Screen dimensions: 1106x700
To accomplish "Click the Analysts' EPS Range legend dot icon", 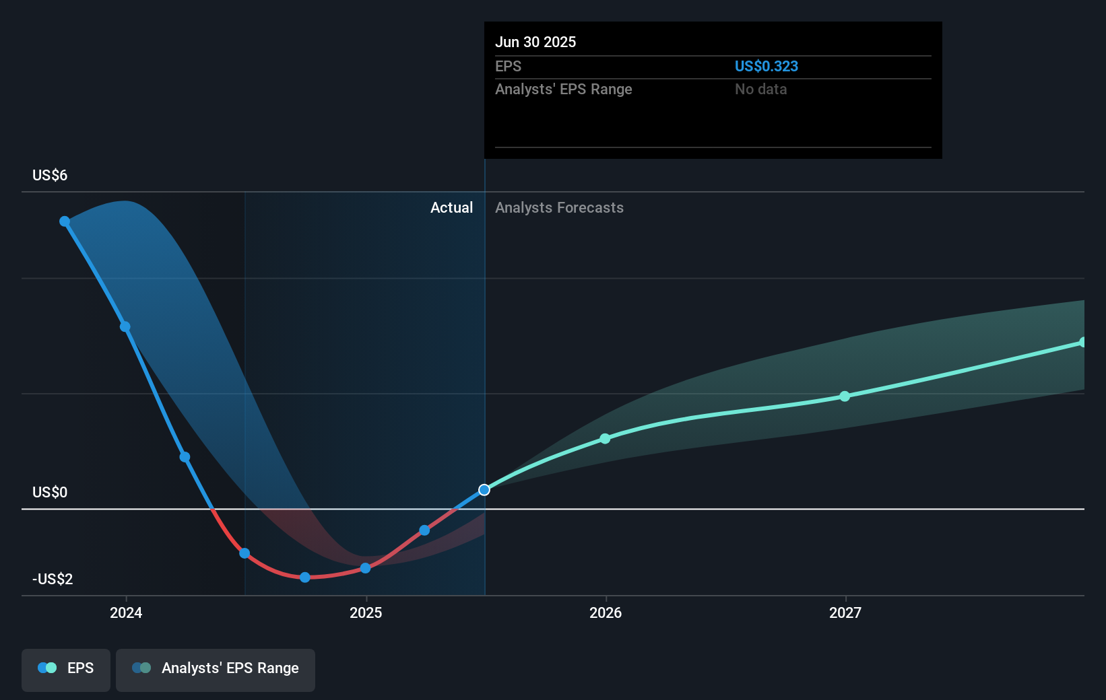I will coord(141,667).
